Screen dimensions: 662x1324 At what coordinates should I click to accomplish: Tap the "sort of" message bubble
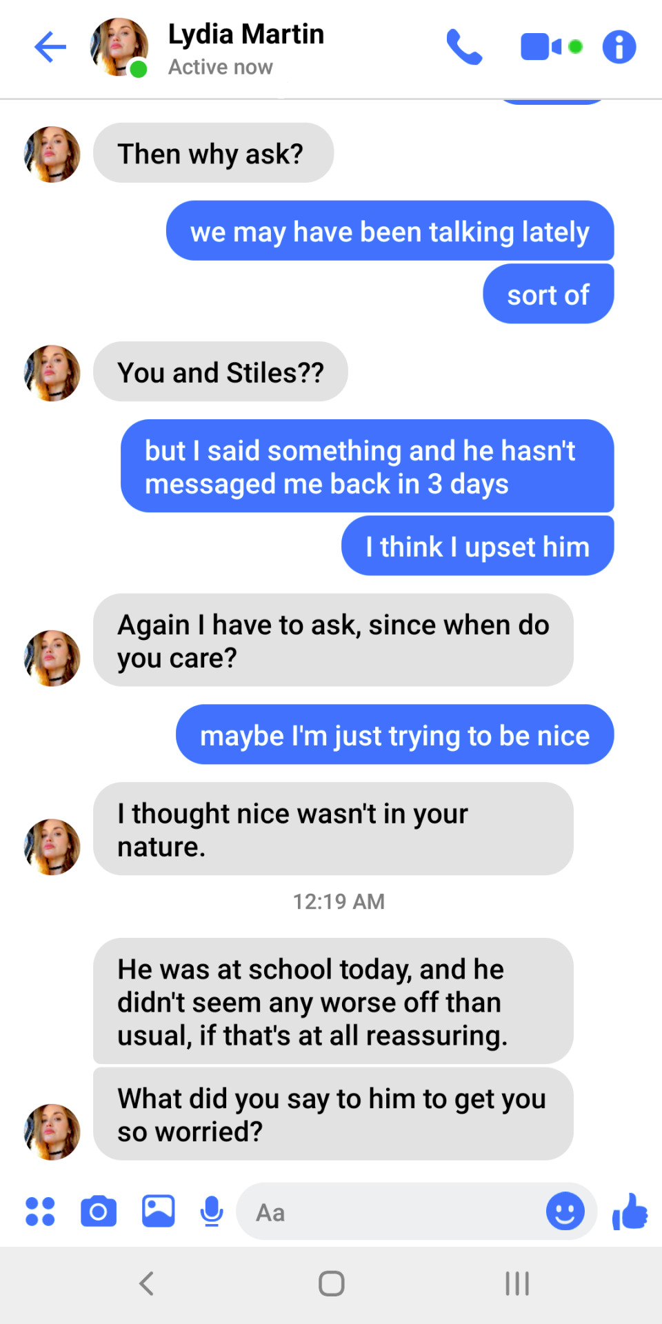tap(548, 294)
